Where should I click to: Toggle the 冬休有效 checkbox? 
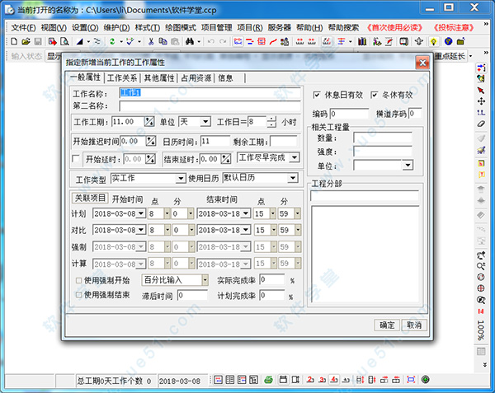(374, 94)
